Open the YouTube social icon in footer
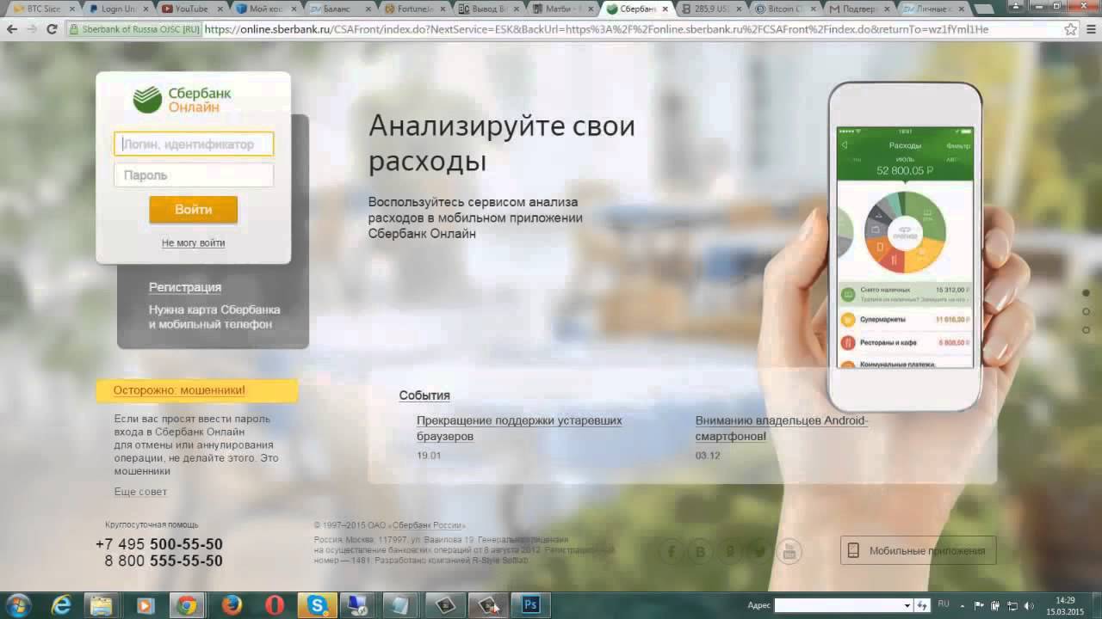Viewport: 1102px width, 619px height. [x=789, y=551]
